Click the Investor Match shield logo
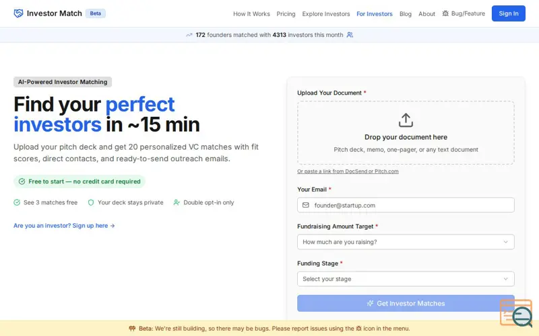 coord(18,13)
